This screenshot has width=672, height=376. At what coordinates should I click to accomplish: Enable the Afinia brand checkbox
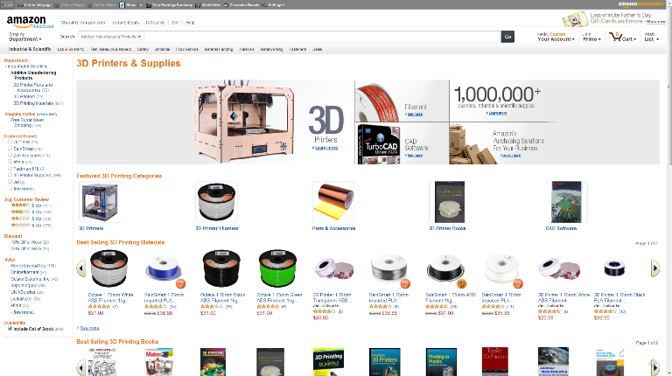[10, 162]
